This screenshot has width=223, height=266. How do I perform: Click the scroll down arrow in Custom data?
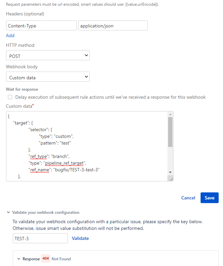click(x=170, y=172)
